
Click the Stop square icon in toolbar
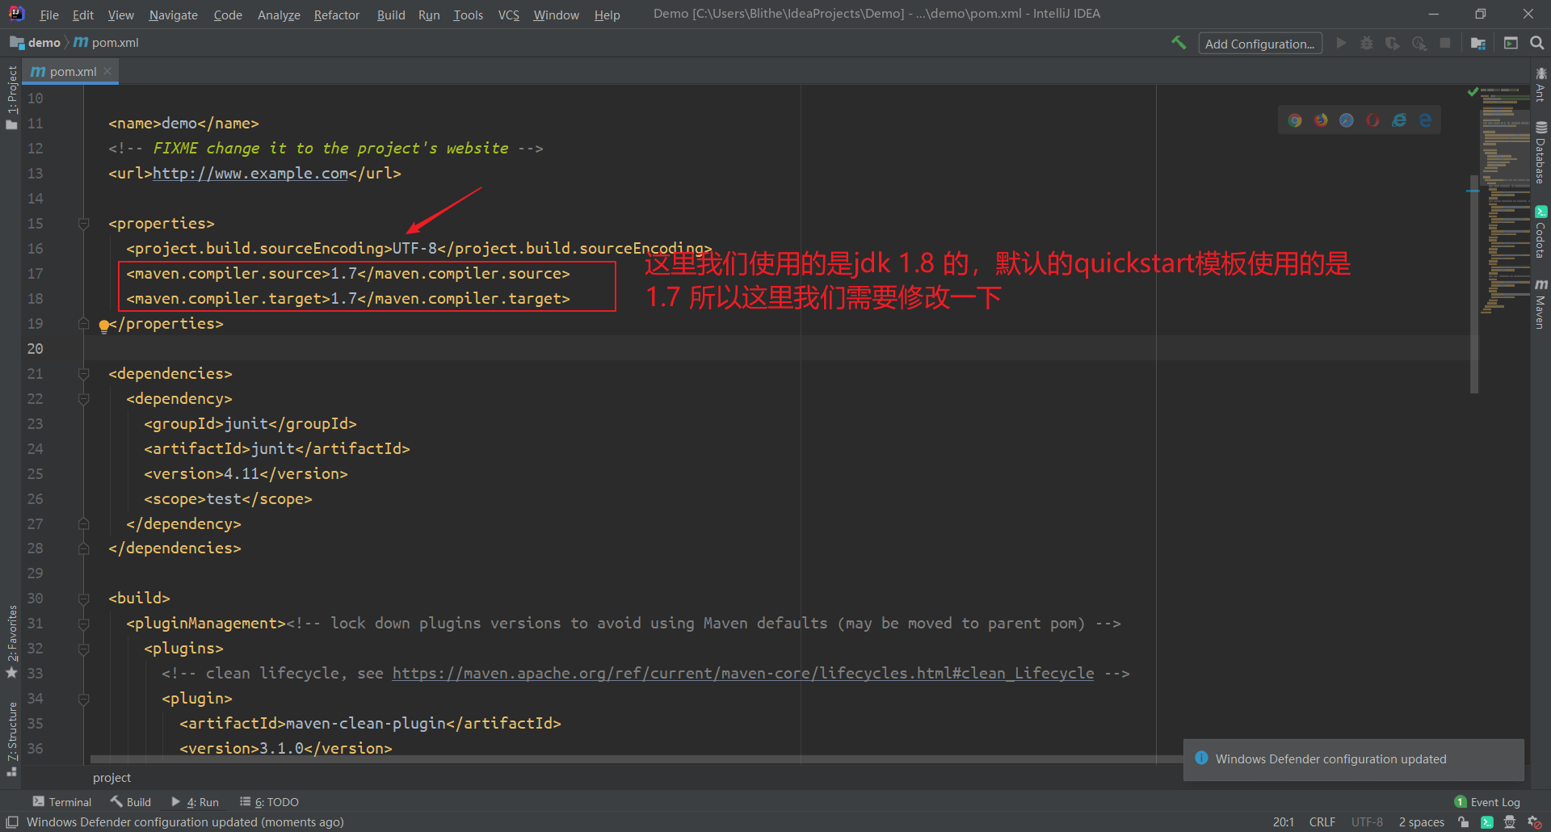(1445, 43)
